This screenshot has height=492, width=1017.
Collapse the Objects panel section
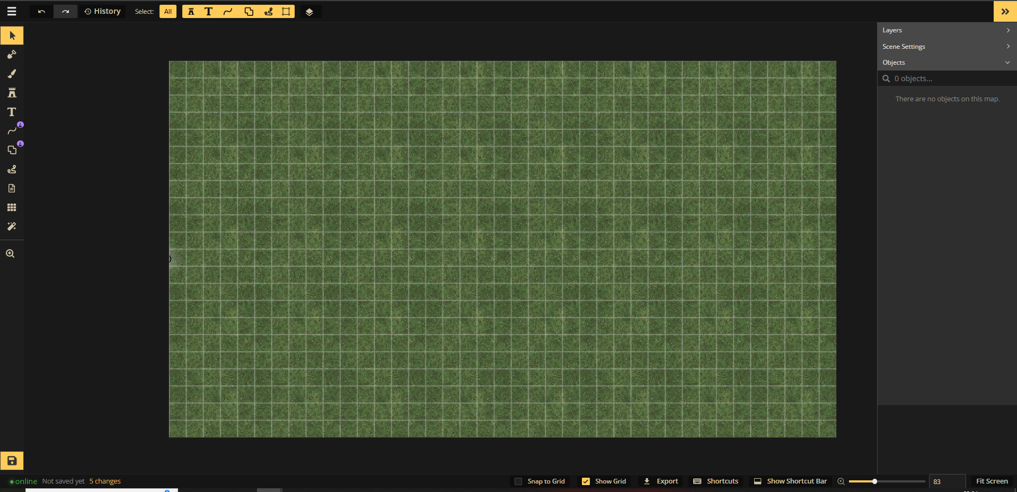[946, 63]
